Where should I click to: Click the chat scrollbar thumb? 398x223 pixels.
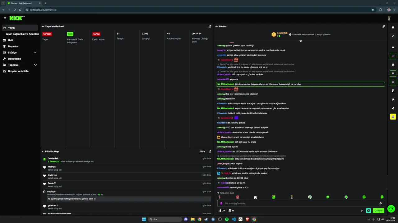387,182
